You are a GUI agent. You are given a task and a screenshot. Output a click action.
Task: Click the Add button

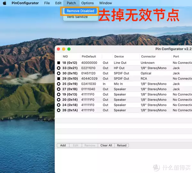point(63,145)
